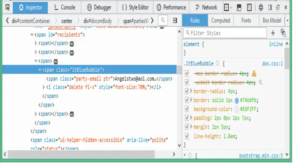Open dox.css:1 source link
The height and width of the screenshot is (166, 293).
pyautogui.click(x=272, y=64)
